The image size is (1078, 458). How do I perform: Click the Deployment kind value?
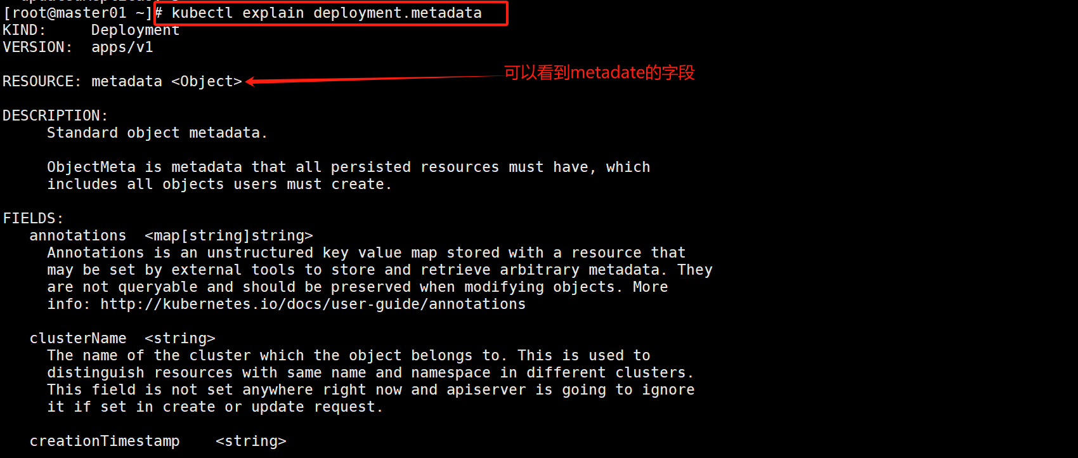click(x=136, y=30)
